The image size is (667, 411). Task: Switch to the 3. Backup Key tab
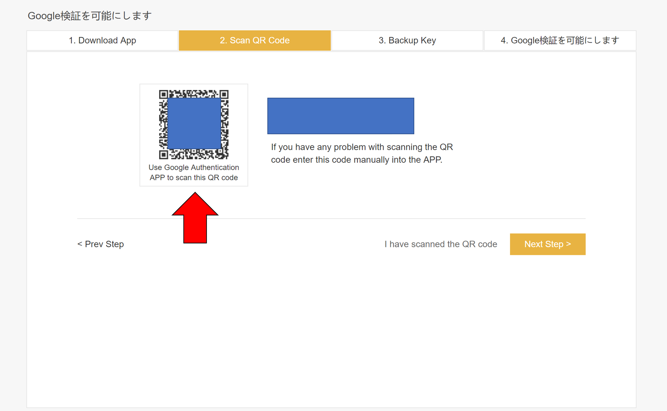click(407, 40)
